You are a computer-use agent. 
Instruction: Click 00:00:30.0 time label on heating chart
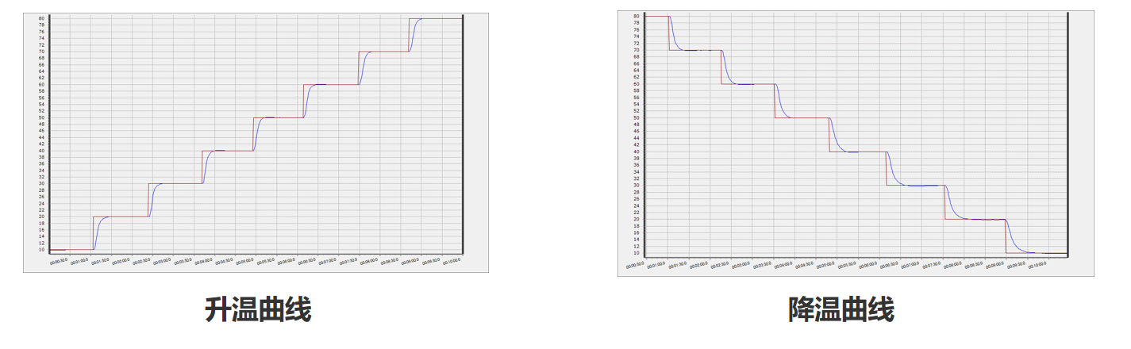click(x=59, y=260)
